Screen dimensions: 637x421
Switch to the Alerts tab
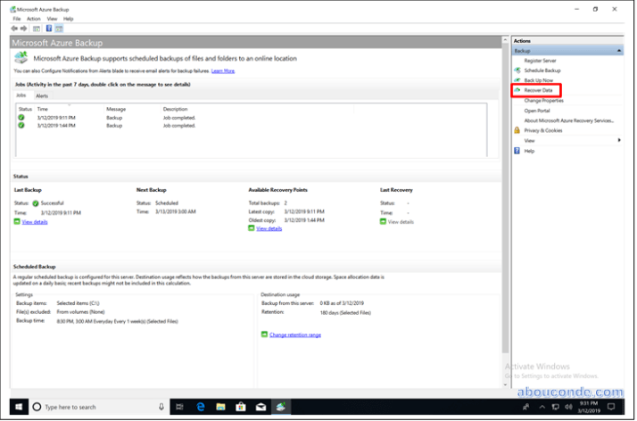coord(42,95)
